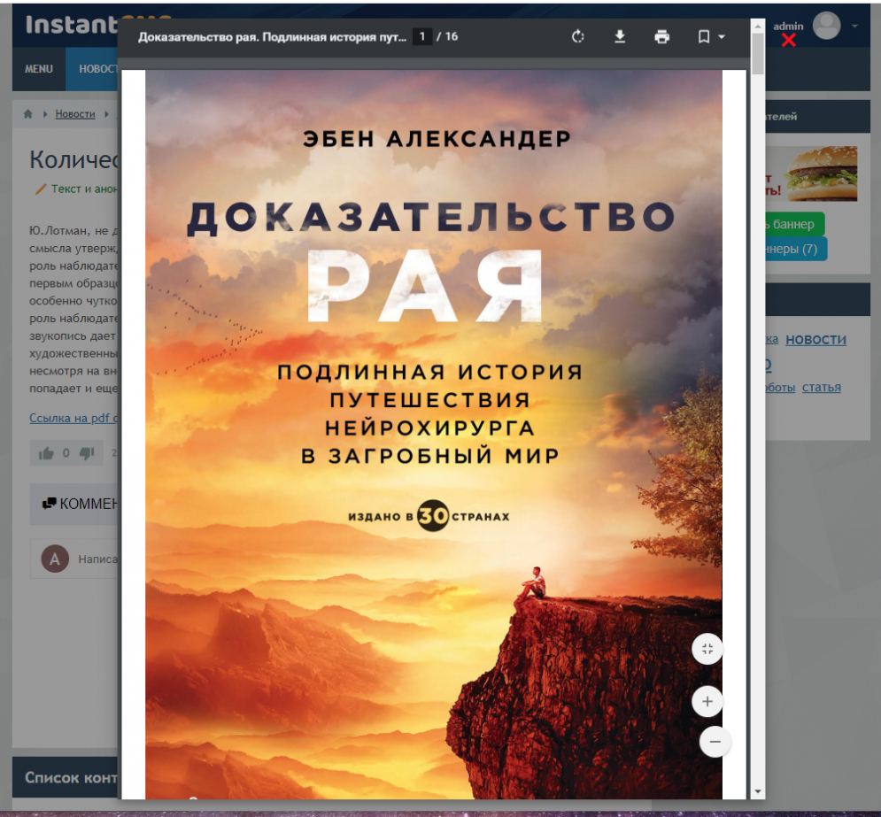Screen dimensions: 881x817
Task: Open the admin user avatar
Action: point(826,26)
